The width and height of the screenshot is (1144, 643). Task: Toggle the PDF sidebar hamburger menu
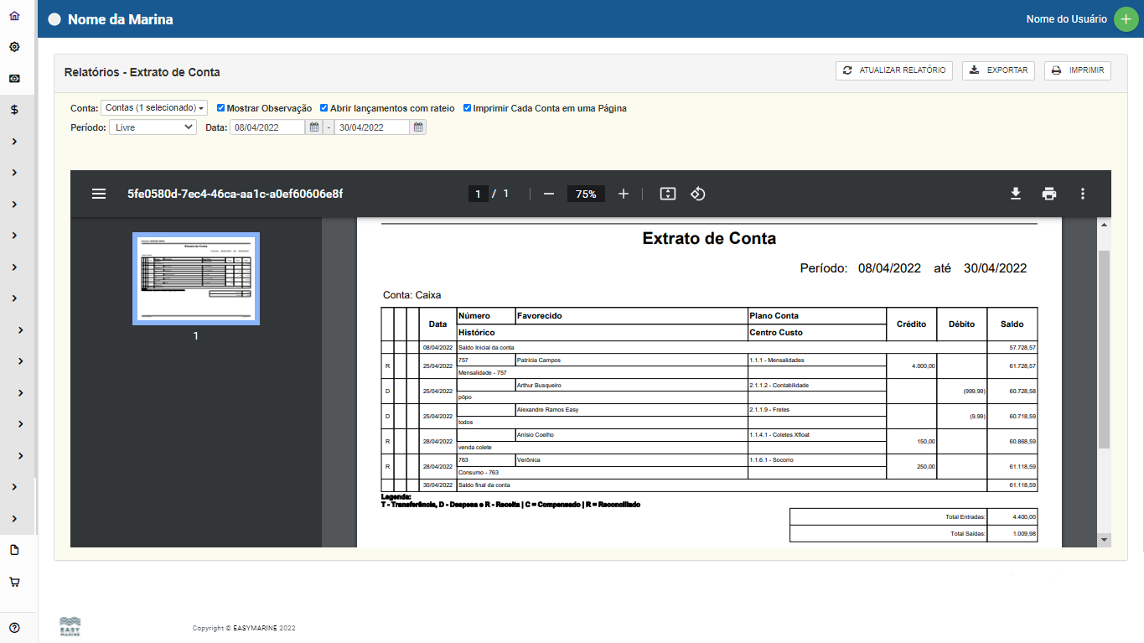(99, 194)
